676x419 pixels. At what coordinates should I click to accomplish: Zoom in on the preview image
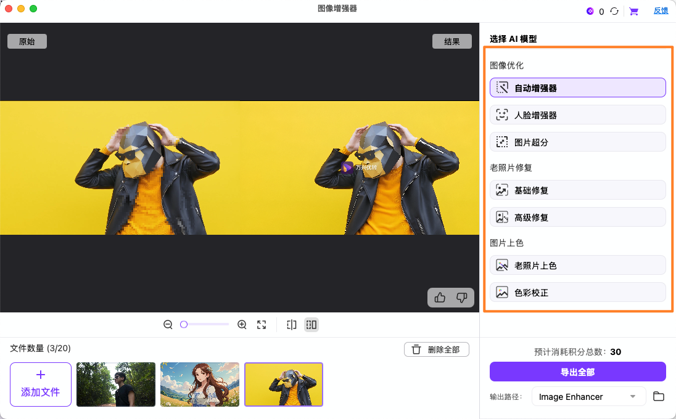242,324
